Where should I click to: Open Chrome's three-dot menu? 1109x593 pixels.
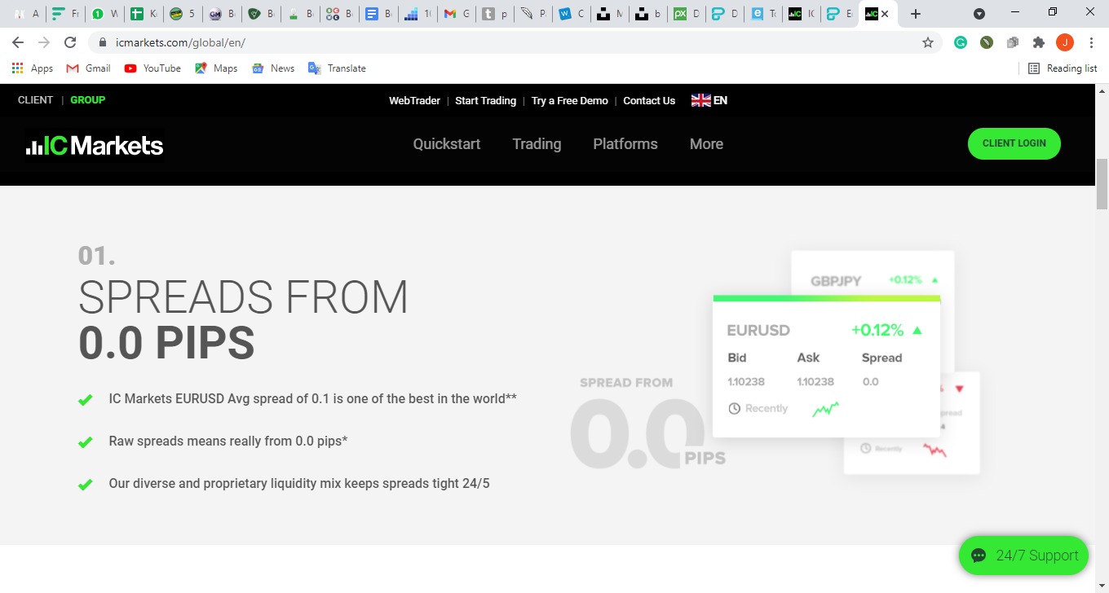click(1091, 42)
